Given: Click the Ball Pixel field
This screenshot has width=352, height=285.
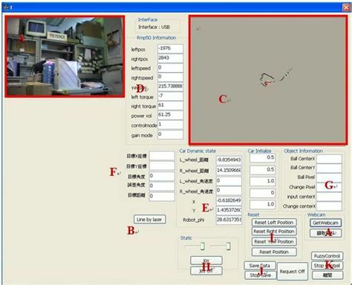Looking at the screenshot, I should click(x=329, y=177).
